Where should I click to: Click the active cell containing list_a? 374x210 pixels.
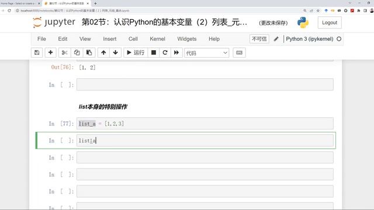pos(205,141)
